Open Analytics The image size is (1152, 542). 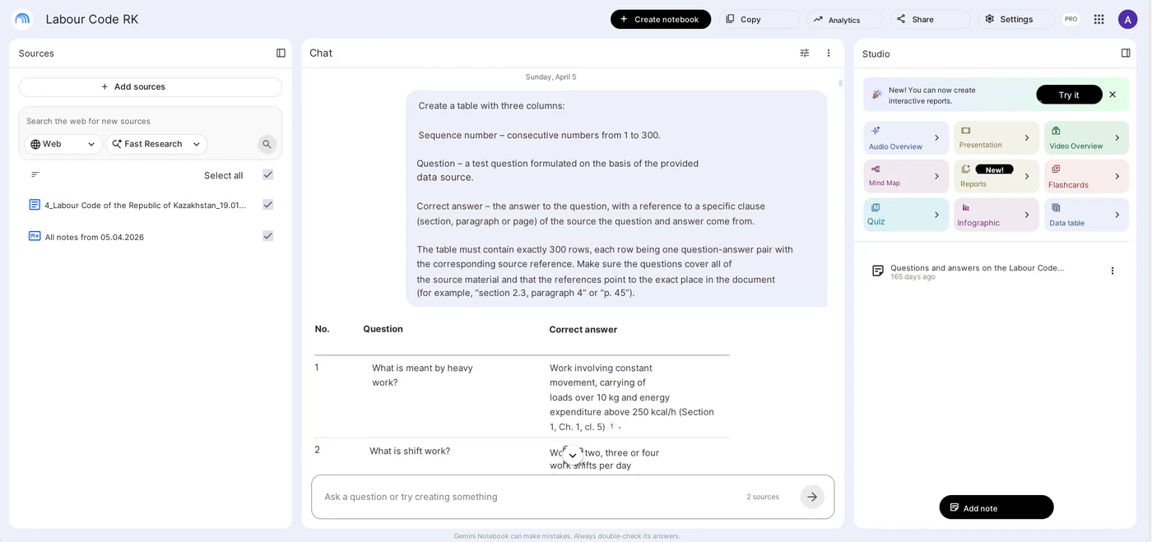click(x=844, y=19)
